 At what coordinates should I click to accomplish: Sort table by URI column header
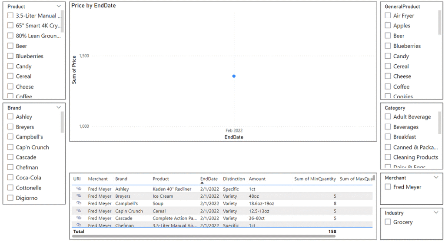[77, 179]
